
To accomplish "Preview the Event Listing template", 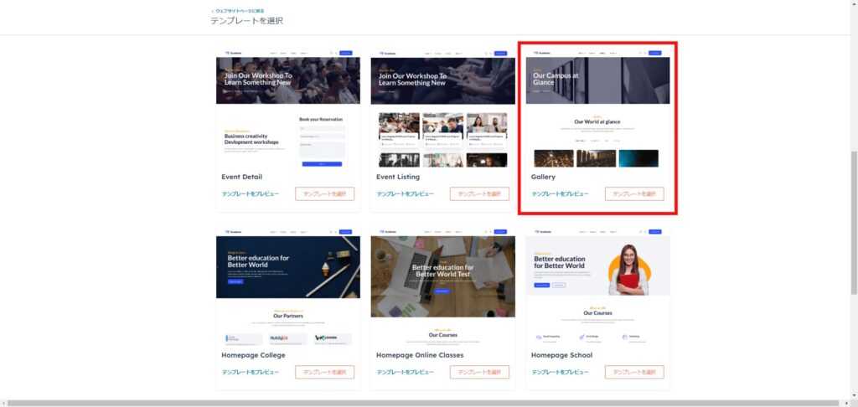I will point(406,193).
